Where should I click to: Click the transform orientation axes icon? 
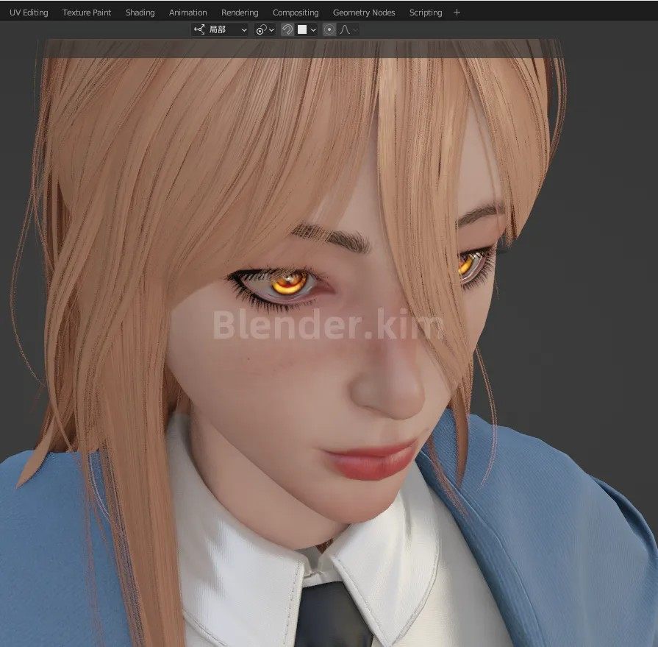click(x=199, y=30)
